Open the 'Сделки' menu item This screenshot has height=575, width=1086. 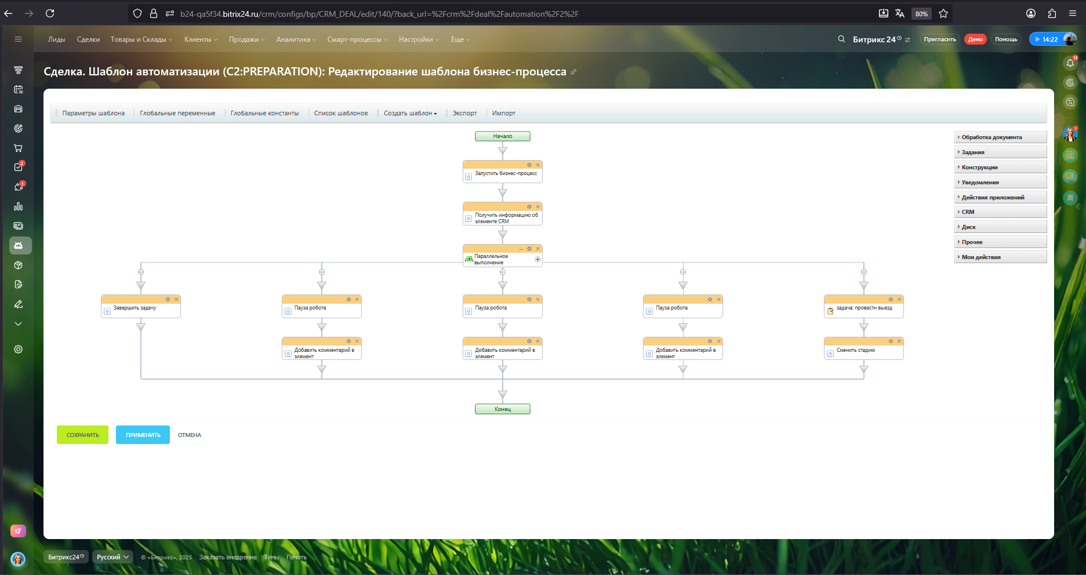coord(88,39)
